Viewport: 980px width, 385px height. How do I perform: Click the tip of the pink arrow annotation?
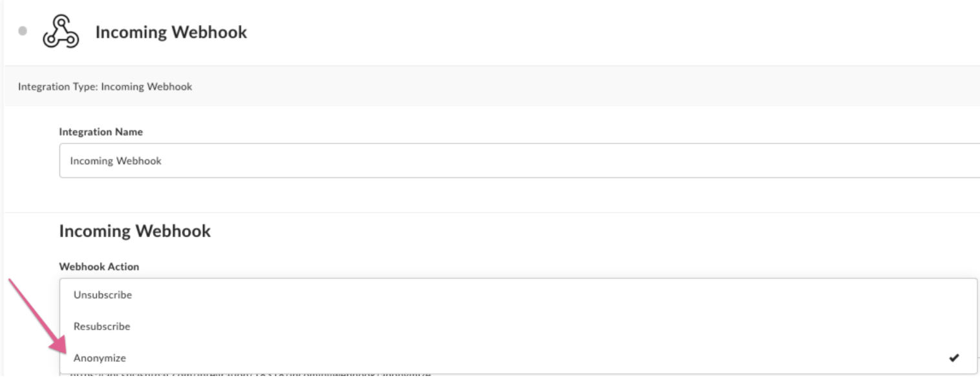[x=65, y=351]
